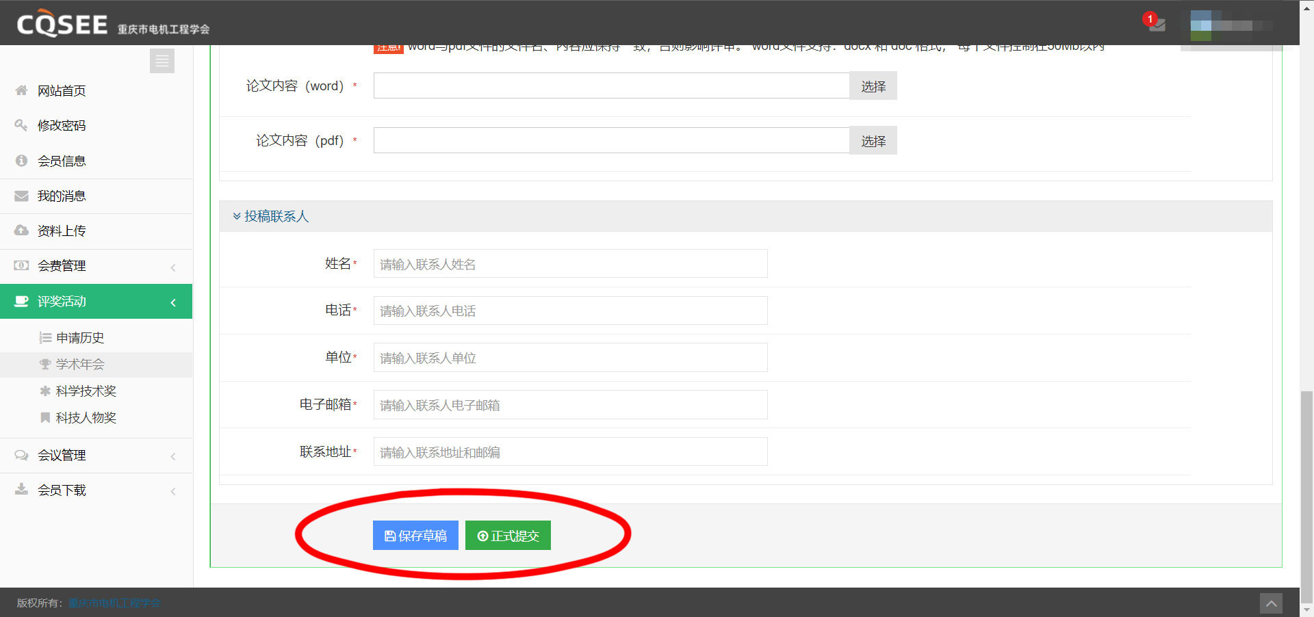Screen dimensions: 1314x617
Task: Click the bookmark icon beside 科技人物奖
Action: (x=45, y=417)
